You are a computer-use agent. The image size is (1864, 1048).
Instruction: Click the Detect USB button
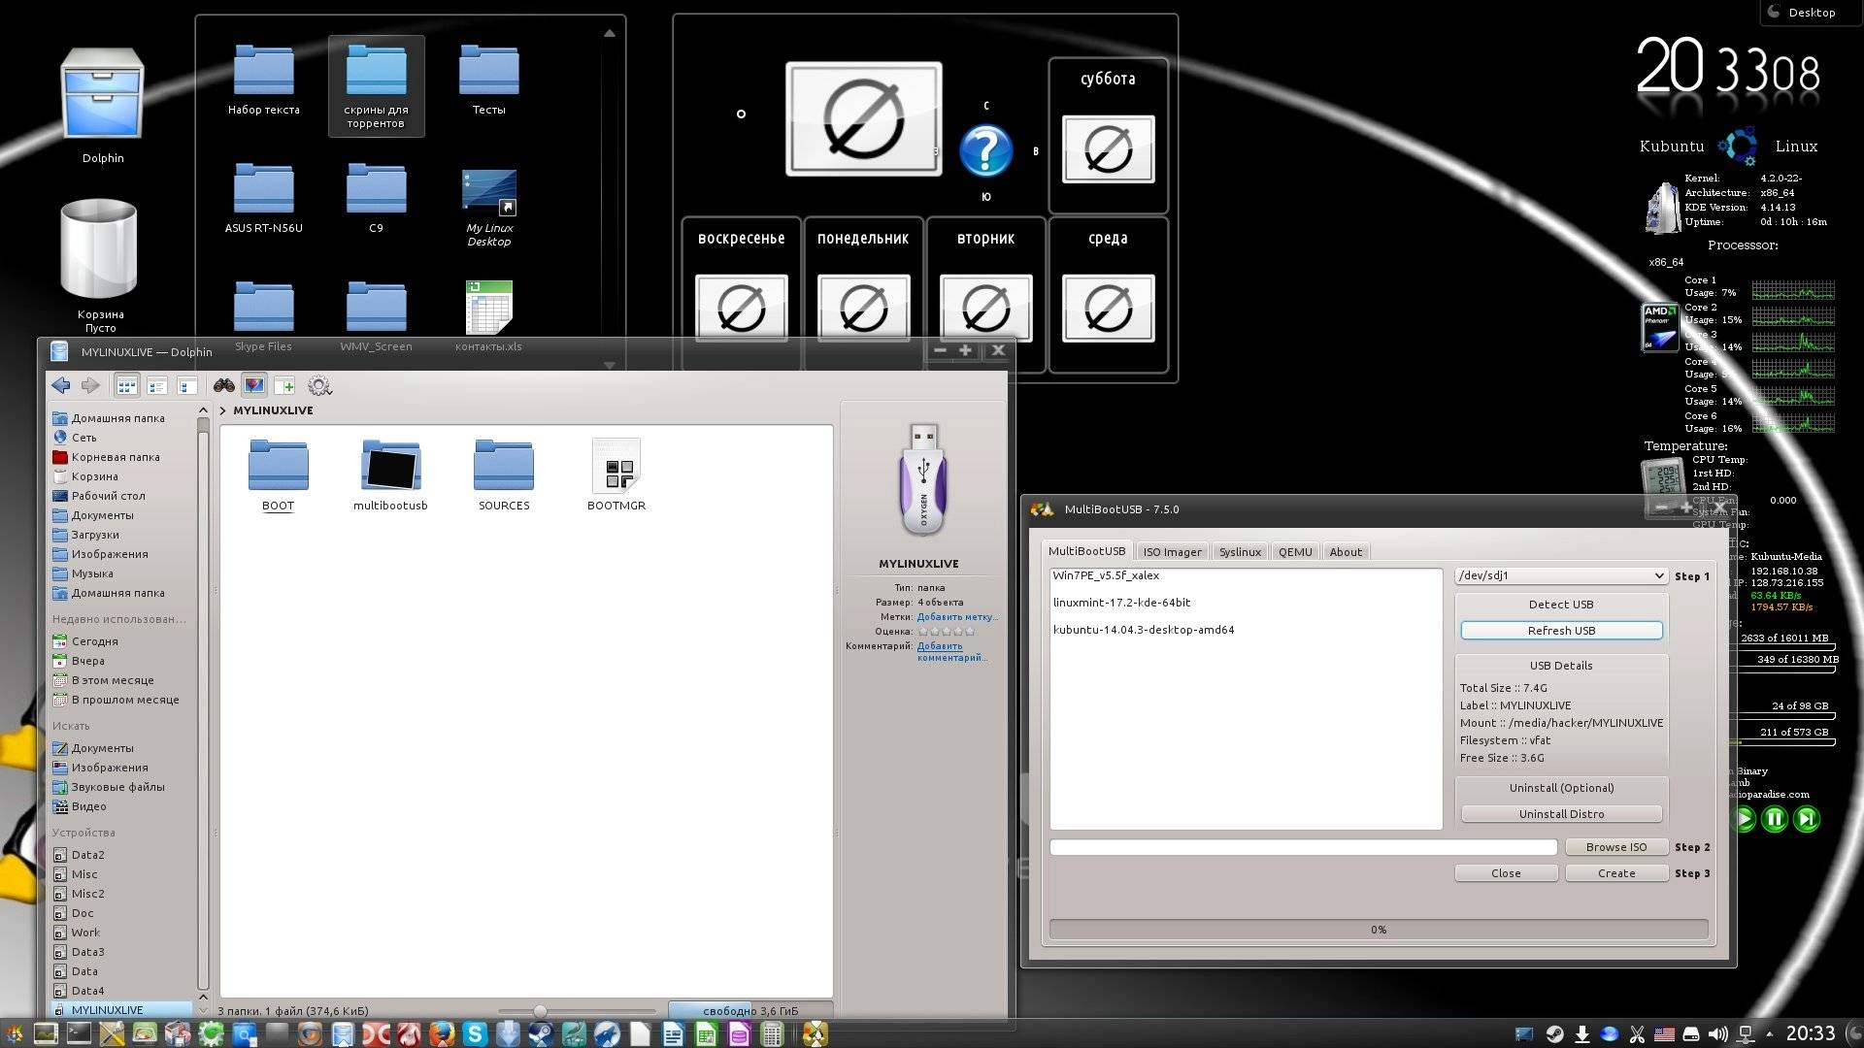pyautogui.click(x=1561, y=605)
